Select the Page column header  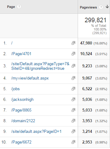pos(11,7)
